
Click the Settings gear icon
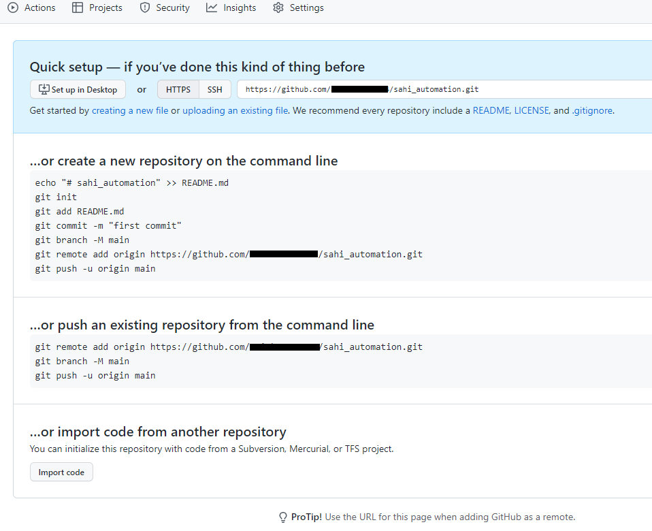(x=278, y=8)
